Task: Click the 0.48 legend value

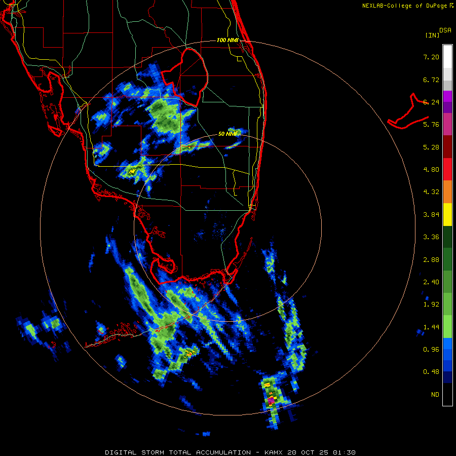Action: [431, 372]
